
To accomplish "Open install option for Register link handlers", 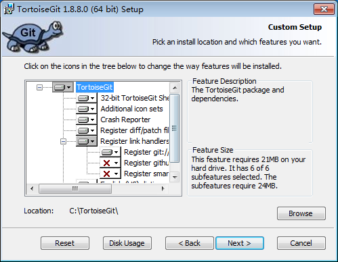I will pyautogui.click(x=86, y=141).
